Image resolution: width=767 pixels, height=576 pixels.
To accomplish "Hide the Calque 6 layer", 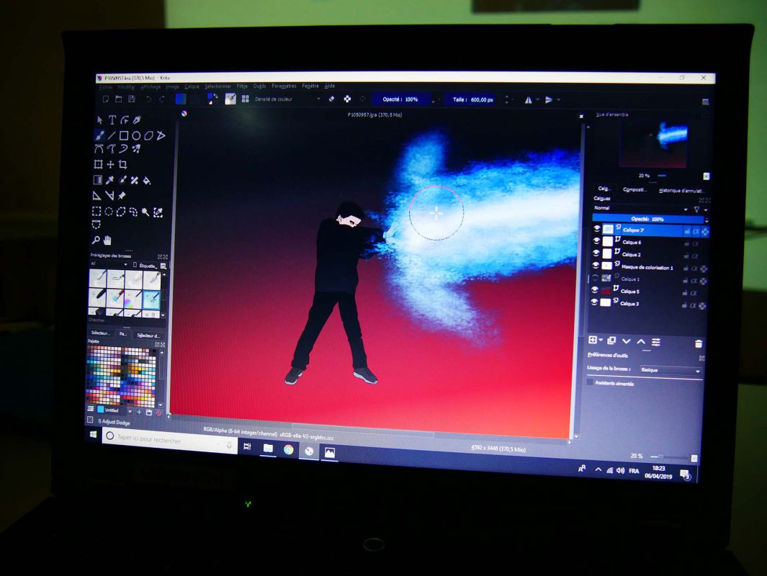I will [596, 241].
